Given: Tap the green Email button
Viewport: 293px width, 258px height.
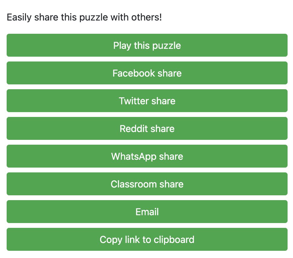Looking at the screenshot, I should point(147,212).
